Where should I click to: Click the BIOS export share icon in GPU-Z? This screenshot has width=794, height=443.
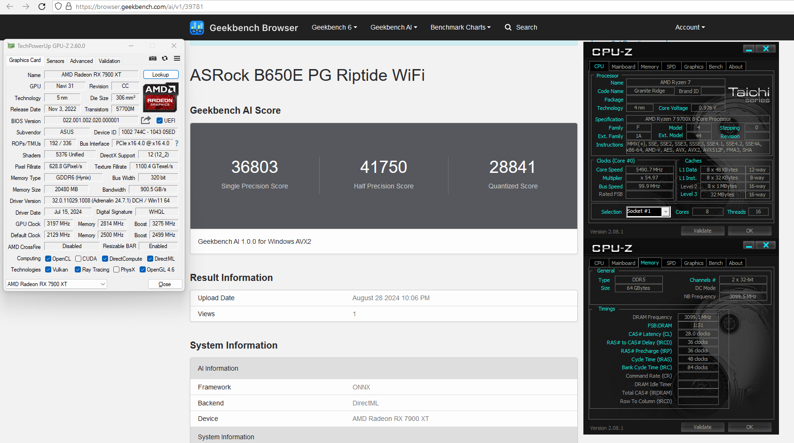[x=146, y=120]
